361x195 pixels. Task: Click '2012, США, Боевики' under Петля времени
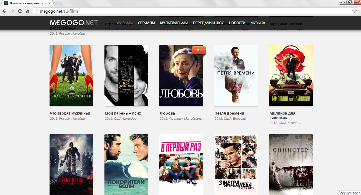point(230,119)
